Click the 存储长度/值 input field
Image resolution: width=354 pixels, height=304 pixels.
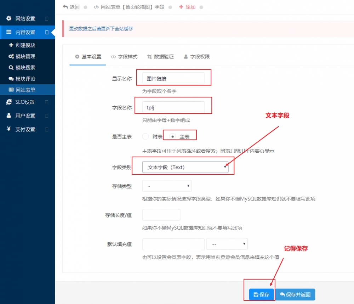tap(161, 215)
